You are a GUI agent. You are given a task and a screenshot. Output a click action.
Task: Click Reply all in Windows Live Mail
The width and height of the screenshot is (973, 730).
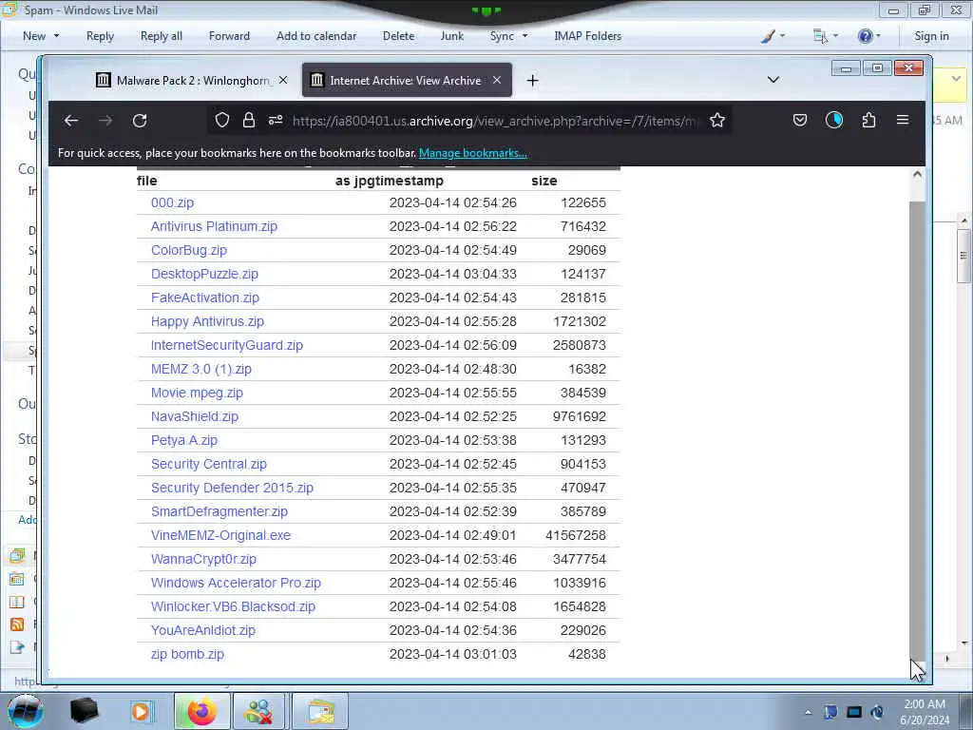(162, 36)
